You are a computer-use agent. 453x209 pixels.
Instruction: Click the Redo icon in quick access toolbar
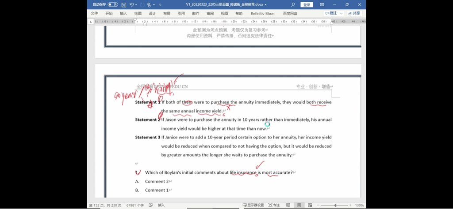[x=142, y=5]
